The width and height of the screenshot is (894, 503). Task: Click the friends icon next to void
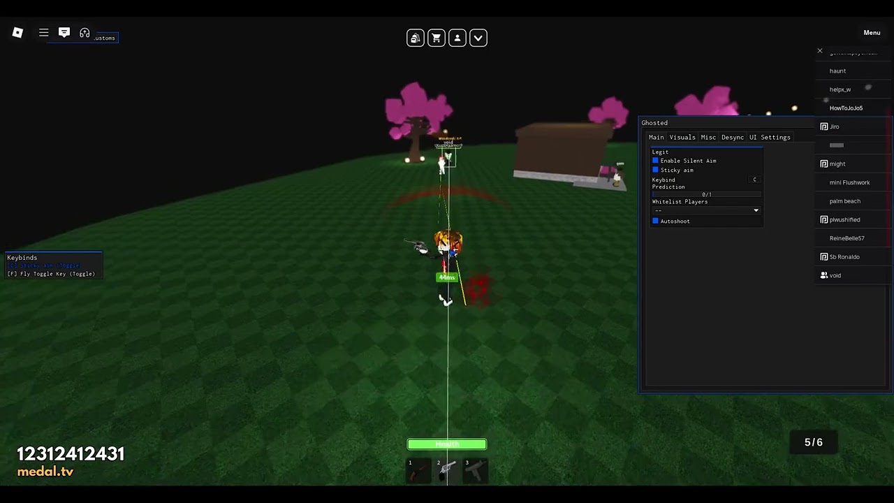point(824,275)
